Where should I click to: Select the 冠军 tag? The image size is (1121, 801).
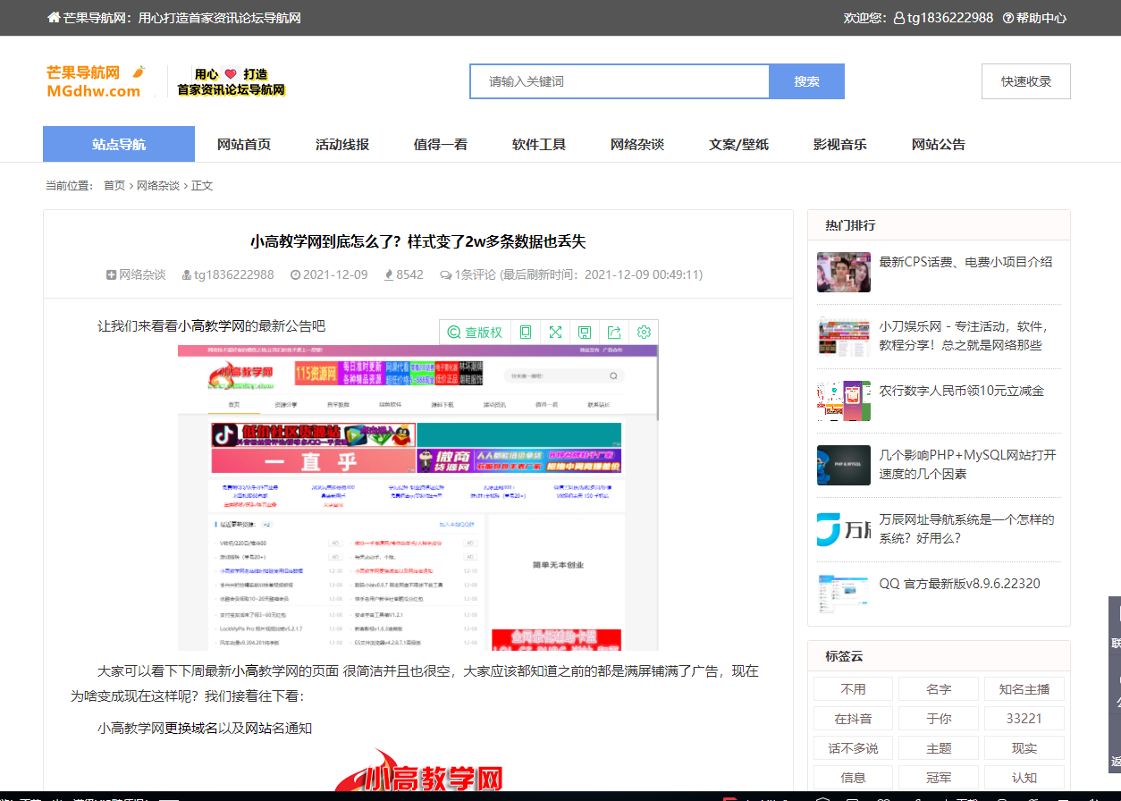click(x=939, y=778)
